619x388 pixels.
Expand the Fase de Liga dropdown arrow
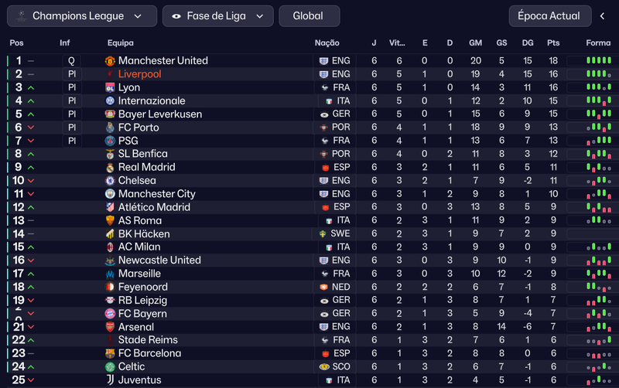(x=260, y=16)
